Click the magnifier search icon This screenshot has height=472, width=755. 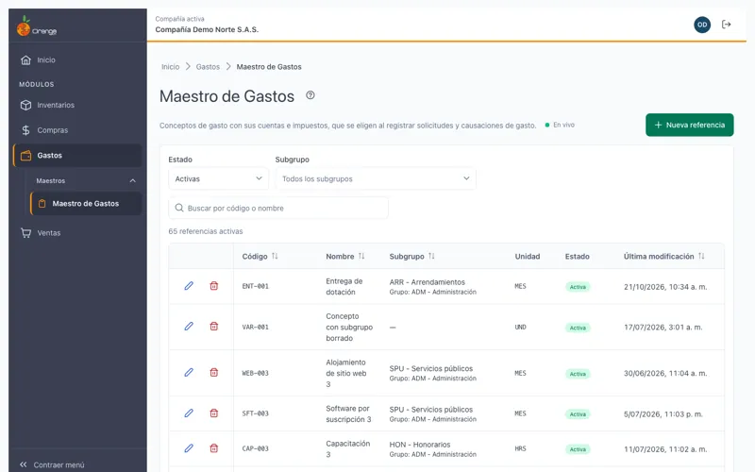coord(179,208)
